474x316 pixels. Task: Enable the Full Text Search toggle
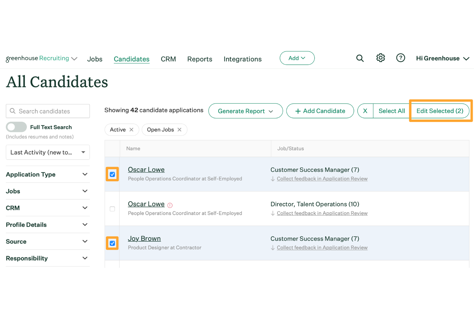pos(16,127)
